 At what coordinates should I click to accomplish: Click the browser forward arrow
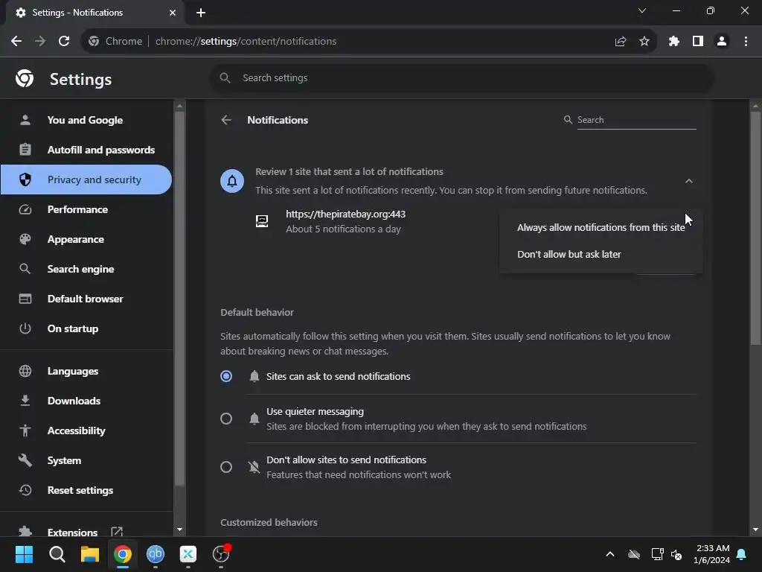(x=40, y=42)
